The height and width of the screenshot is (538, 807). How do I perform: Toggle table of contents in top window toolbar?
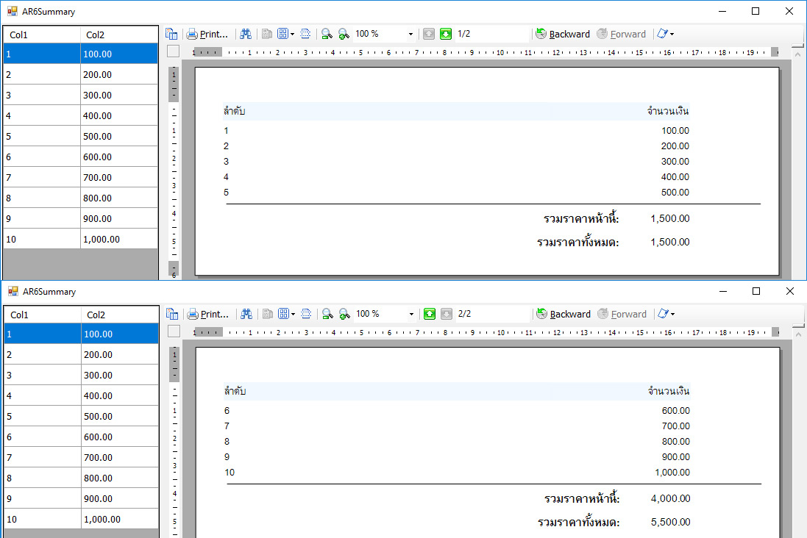[x=171, y=34]
